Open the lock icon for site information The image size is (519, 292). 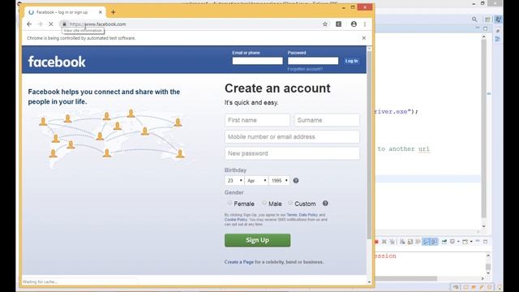coord(64,24)
